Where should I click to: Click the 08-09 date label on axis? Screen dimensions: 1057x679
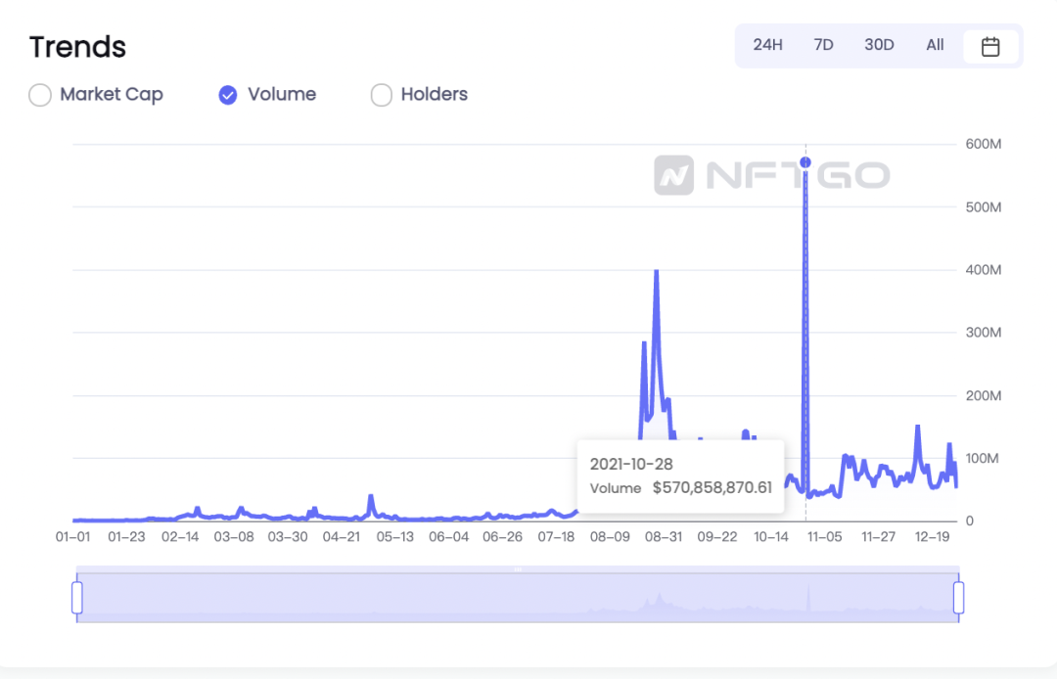coord(610,537)
